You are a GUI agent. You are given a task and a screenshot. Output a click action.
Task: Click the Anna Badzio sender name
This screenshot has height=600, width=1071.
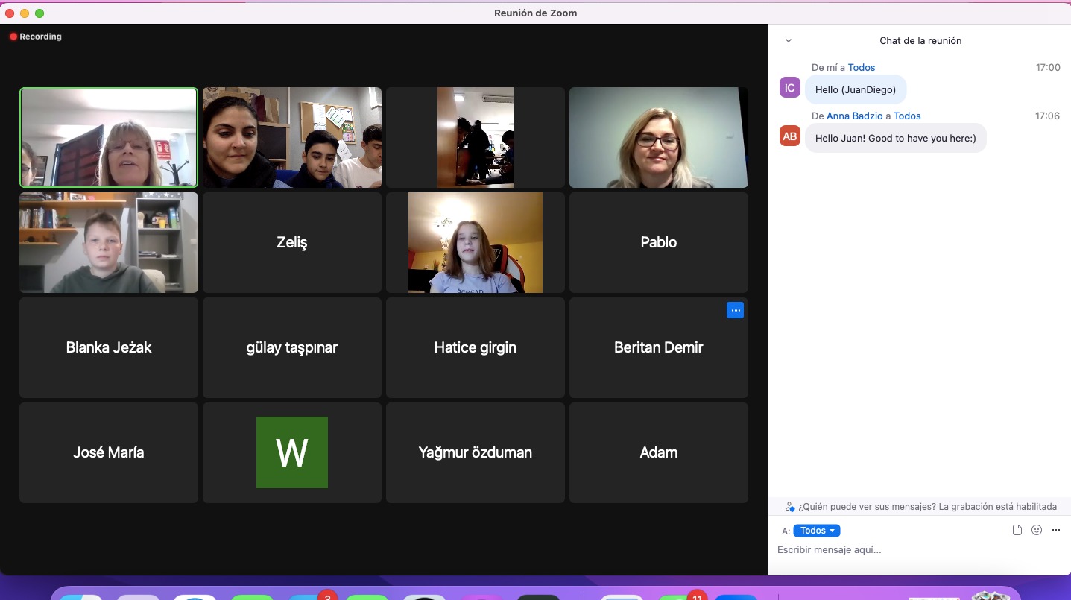click(854, 116)
